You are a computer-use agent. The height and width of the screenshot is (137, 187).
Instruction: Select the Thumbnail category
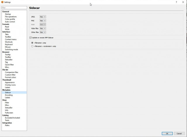[7, 80]
